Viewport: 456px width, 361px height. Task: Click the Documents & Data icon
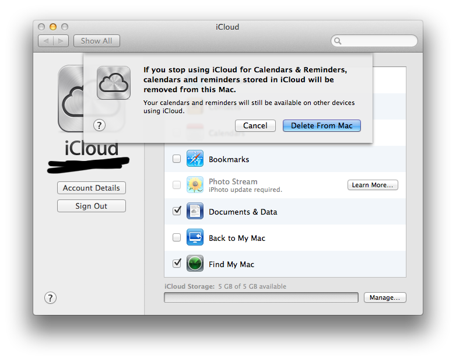click(195, 211)
